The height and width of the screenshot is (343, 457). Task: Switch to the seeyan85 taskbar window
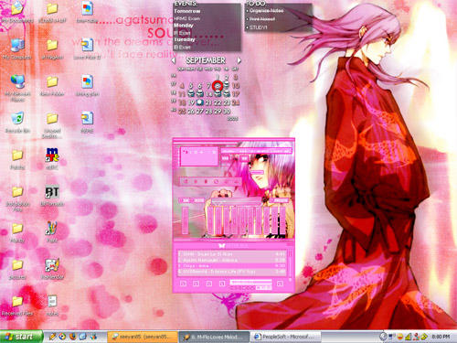pos(143,337)
